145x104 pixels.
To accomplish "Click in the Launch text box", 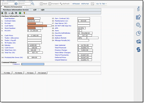I will click(8, 4).
